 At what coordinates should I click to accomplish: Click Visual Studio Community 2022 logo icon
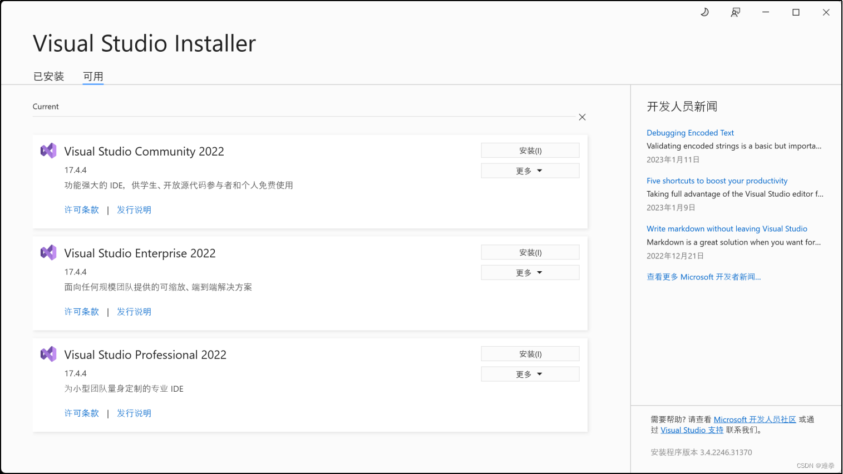pyautogui.click(x=48, y=151)
